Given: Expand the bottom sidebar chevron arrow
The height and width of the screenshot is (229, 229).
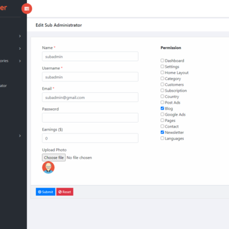Looking at the screenshot, I should [20, 136].
